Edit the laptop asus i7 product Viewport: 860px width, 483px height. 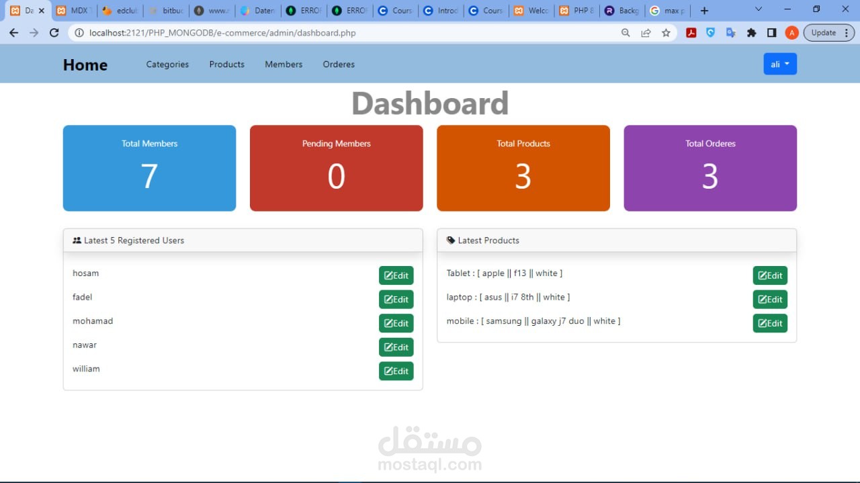pos(770,300)
